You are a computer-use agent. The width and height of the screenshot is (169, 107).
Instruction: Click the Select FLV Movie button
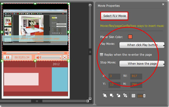115,16
